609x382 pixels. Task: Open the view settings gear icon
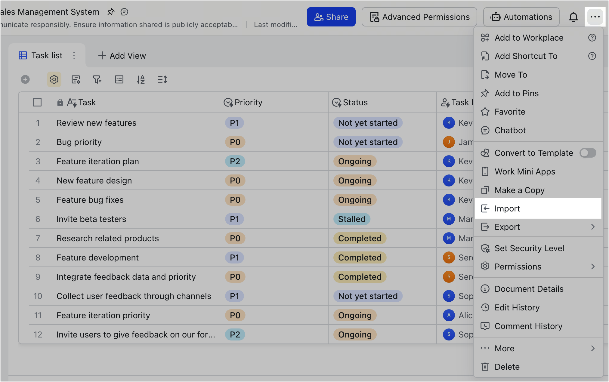[54, 79]
